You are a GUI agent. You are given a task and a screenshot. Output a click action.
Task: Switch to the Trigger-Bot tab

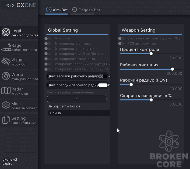pos(86,10)
